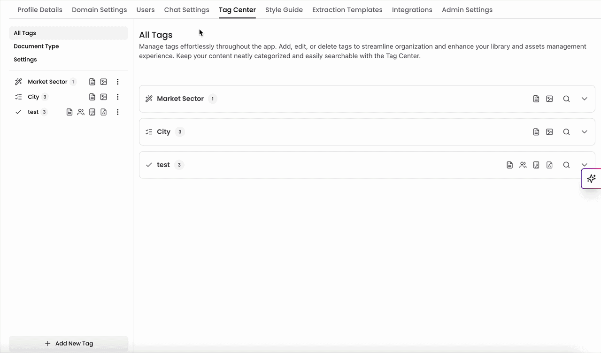Open the Extraction Templates tab
Screen dimensions: 601x353
click(x=347, y=9)
